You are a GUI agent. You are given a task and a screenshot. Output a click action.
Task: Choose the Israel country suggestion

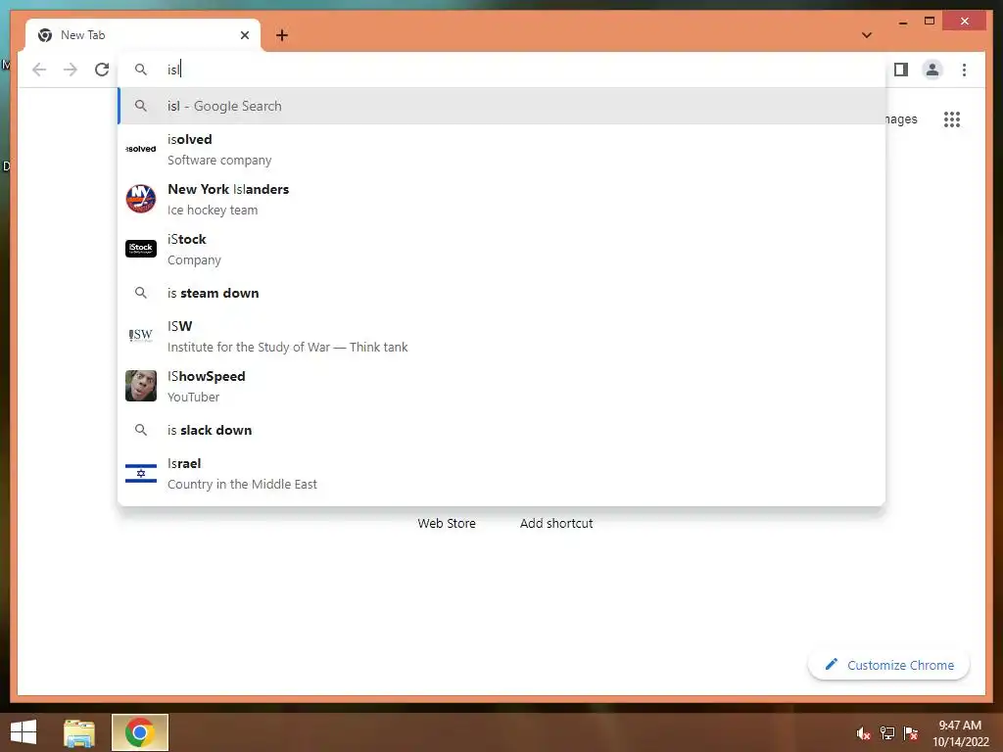click(x=502, y=473)
